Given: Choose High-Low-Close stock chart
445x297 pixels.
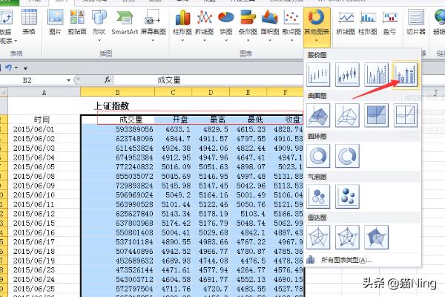Looking at the screenshot, I should tap(318, 74).
